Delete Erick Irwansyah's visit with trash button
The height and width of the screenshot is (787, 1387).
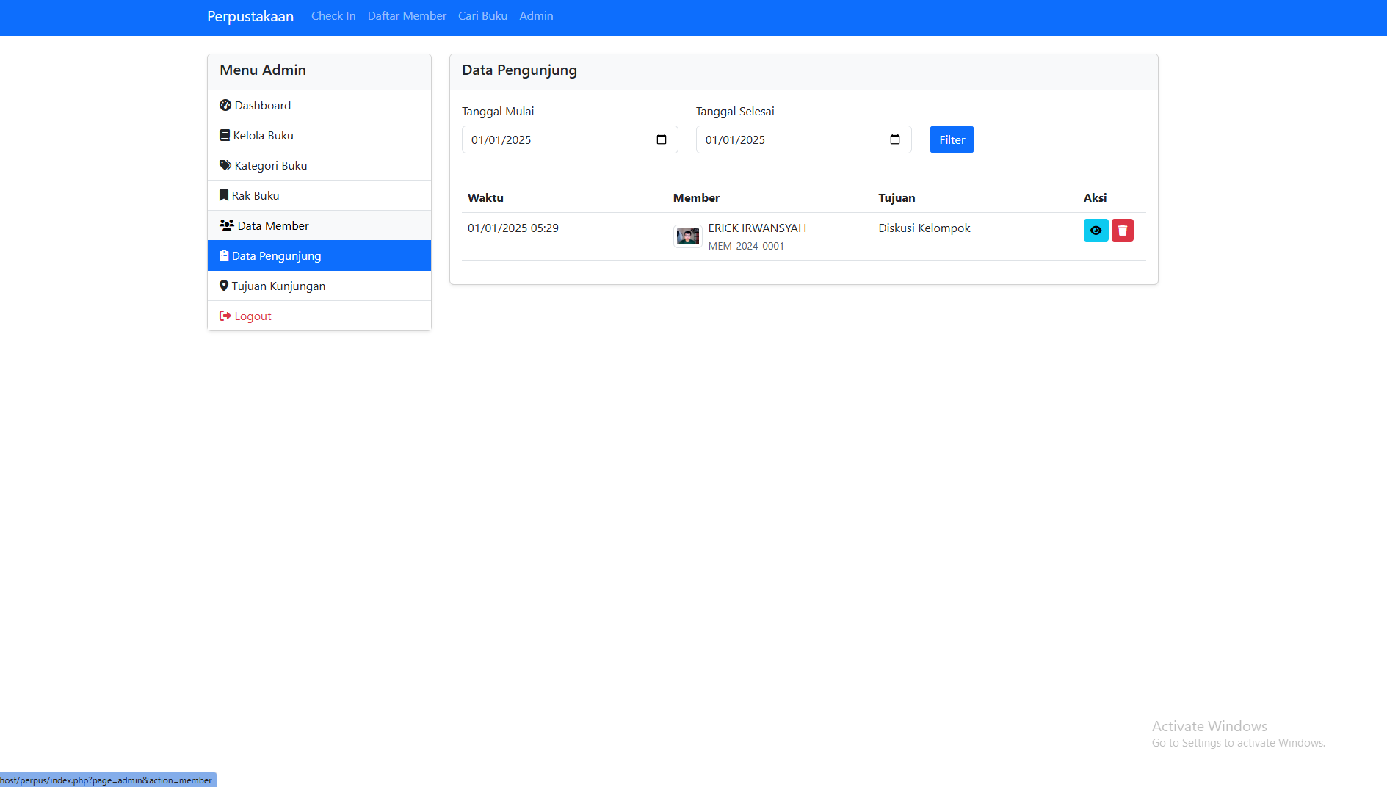pyautogui.click(x=1123, y=231)
